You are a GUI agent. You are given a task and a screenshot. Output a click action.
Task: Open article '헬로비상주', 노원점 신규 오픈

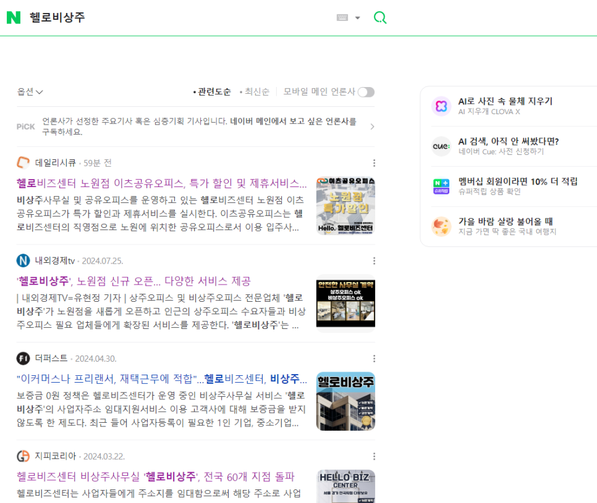[133, 281]
